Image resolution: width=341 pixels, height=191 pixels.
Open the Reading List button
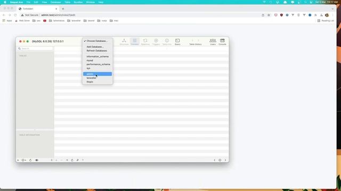[x=326, y=21]
